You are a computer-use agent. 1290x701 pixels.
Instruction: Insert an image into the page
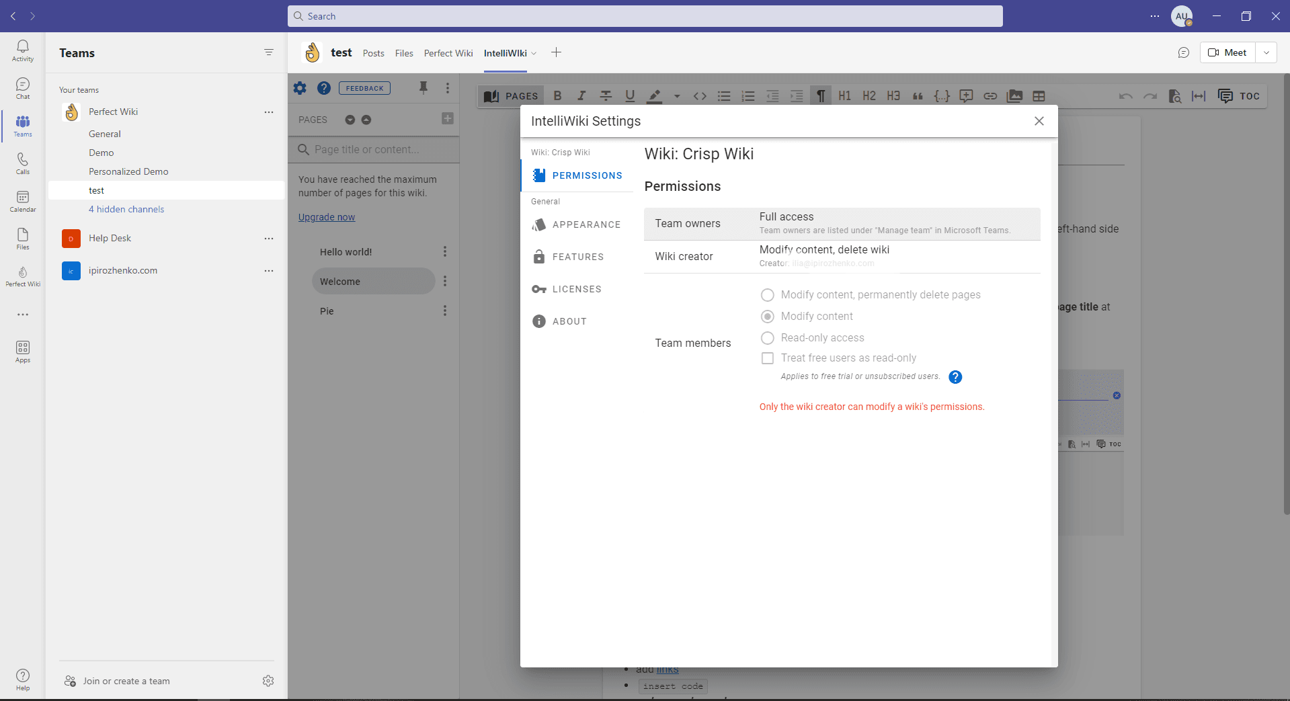(1014, 96)
